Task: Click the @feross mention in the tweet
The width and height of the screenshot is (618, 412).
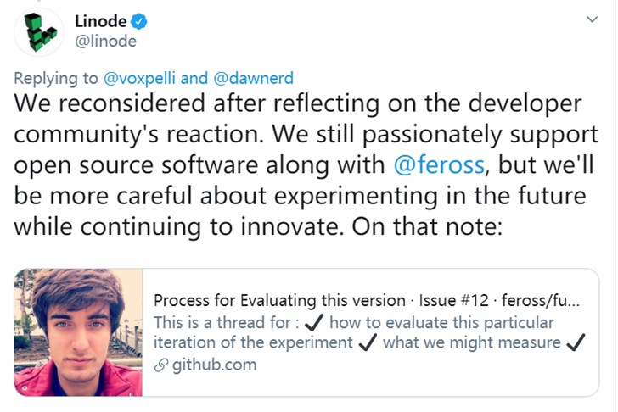Action: (439, 164)
